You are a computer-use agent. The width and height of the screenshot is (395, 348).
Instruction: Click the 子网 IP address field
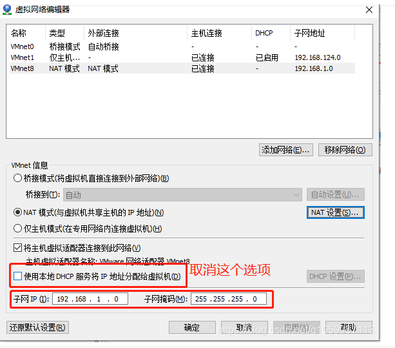click(x=90, y=299)
